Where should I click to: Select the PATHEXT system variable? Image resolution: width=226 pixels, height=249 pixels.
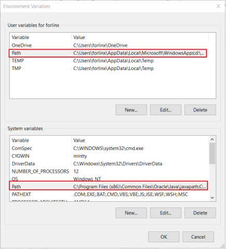[x=109, y=195]
